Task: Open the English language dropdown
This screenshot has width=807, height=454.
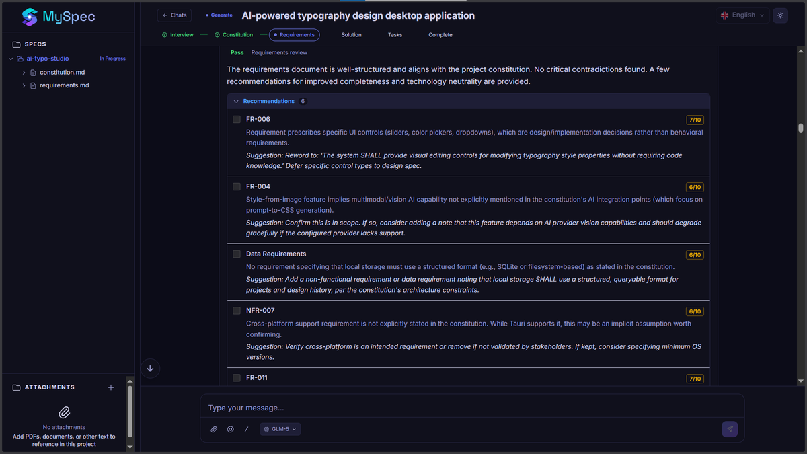Action: 742,15
